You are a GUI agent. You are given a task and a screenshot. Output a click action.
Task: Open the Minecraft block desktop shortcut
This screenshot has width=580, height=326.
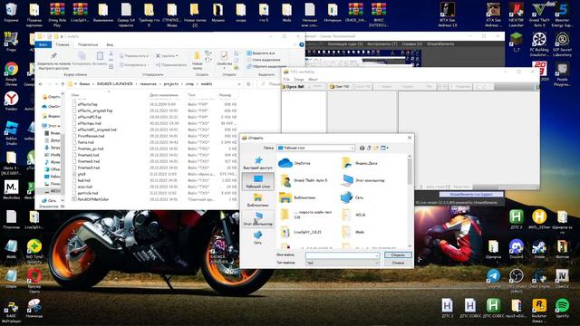point(516,42)
